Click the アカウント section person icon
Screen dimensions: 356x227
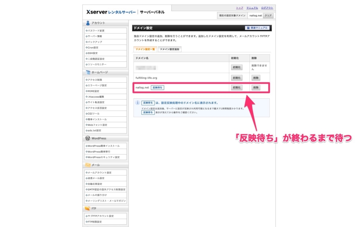click(x=88, y=23)
